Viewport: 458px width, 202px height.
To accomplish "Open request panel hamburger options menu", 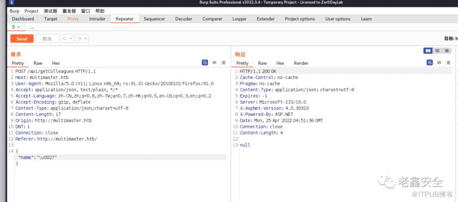I will [224, 62].
